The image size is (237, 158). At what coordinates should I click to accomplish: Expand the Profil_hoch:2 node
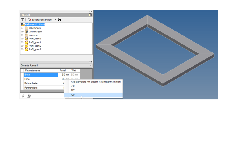(22, 46)
